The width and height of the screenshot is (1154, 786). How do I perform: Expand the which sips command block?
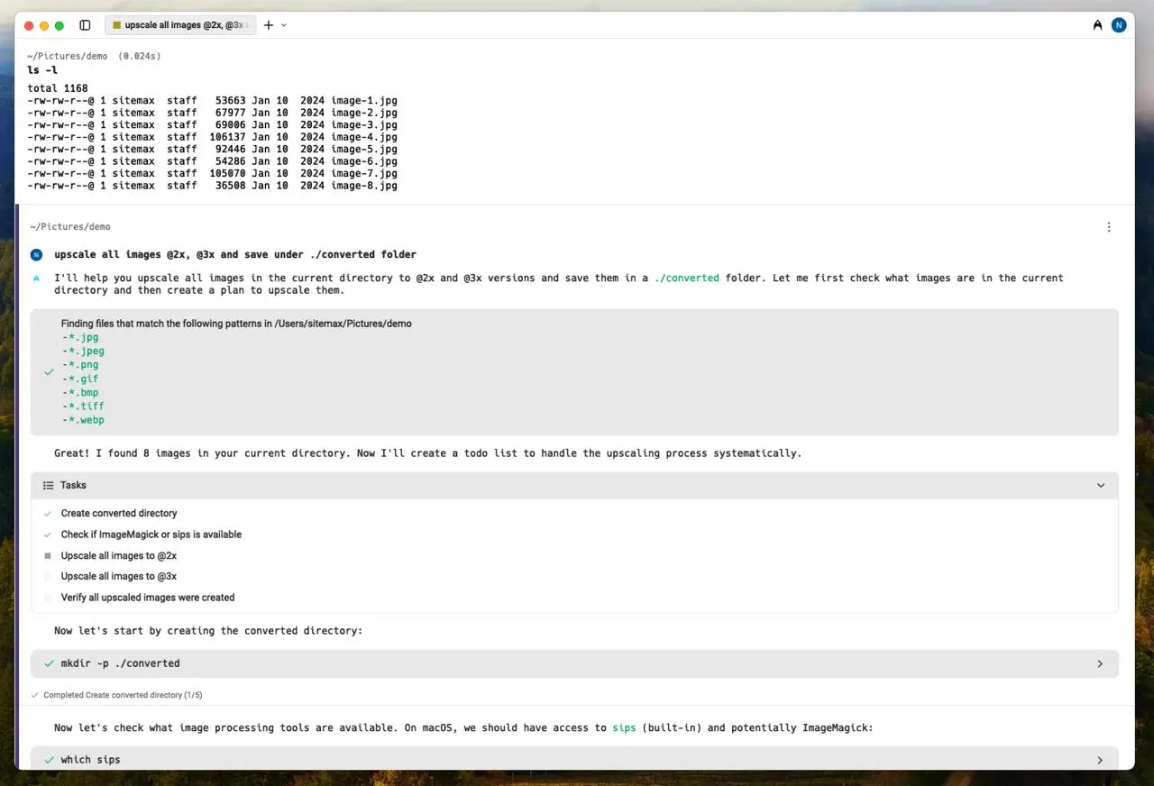point(1100,760)
